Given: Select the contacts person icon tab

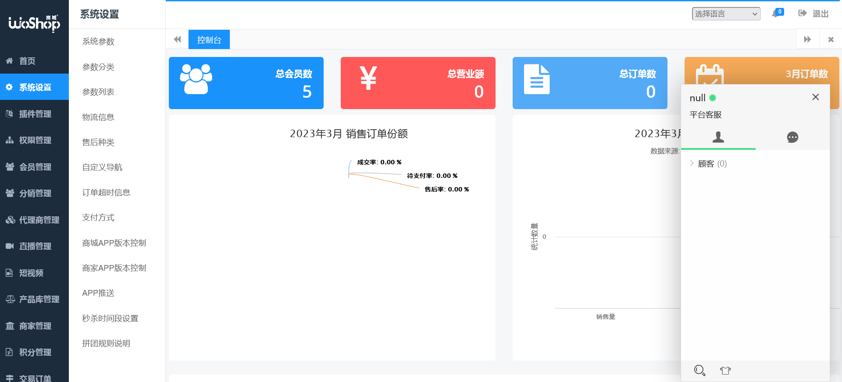Looking at the screenshot, I should (x=718, y=137).
